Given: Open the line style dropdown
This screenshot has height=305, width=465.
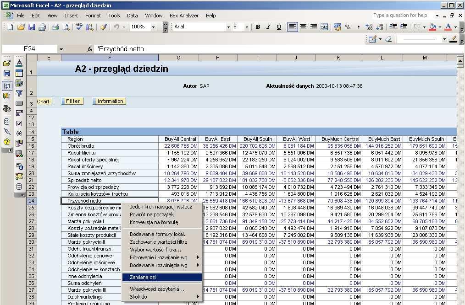Looking at the screenshot, I should pos(444,39).
